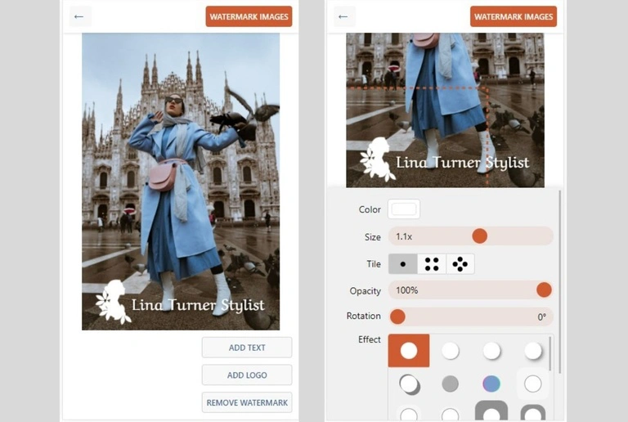Select five-dot diagonal Tile option
Image resolution: width=628 pixels, height=422 pixels.
pos(460,264)
